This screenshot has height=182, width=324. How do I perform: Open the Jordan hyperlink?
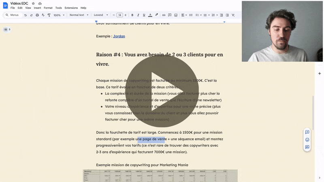click(x=119, y=36)
